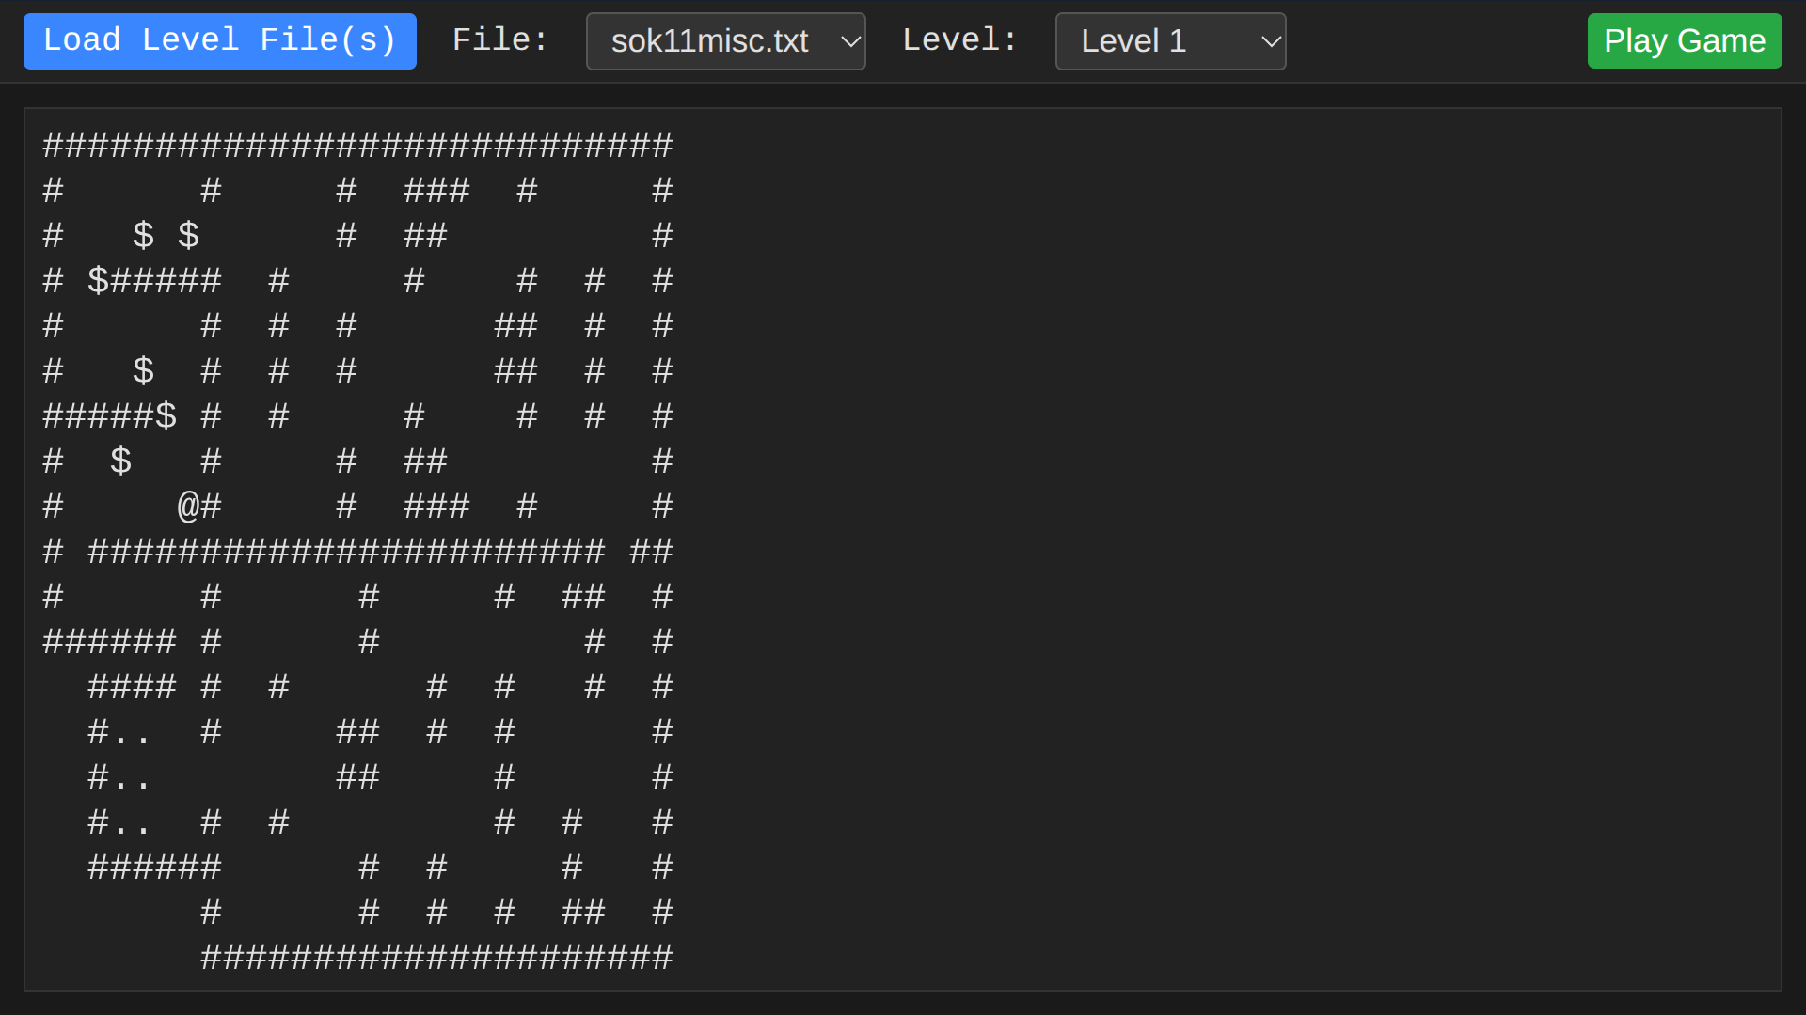Click the ###### wall segment below the goal dots
The height and width of the screenshot is (1015, 1806).
[x=154, y=867]
